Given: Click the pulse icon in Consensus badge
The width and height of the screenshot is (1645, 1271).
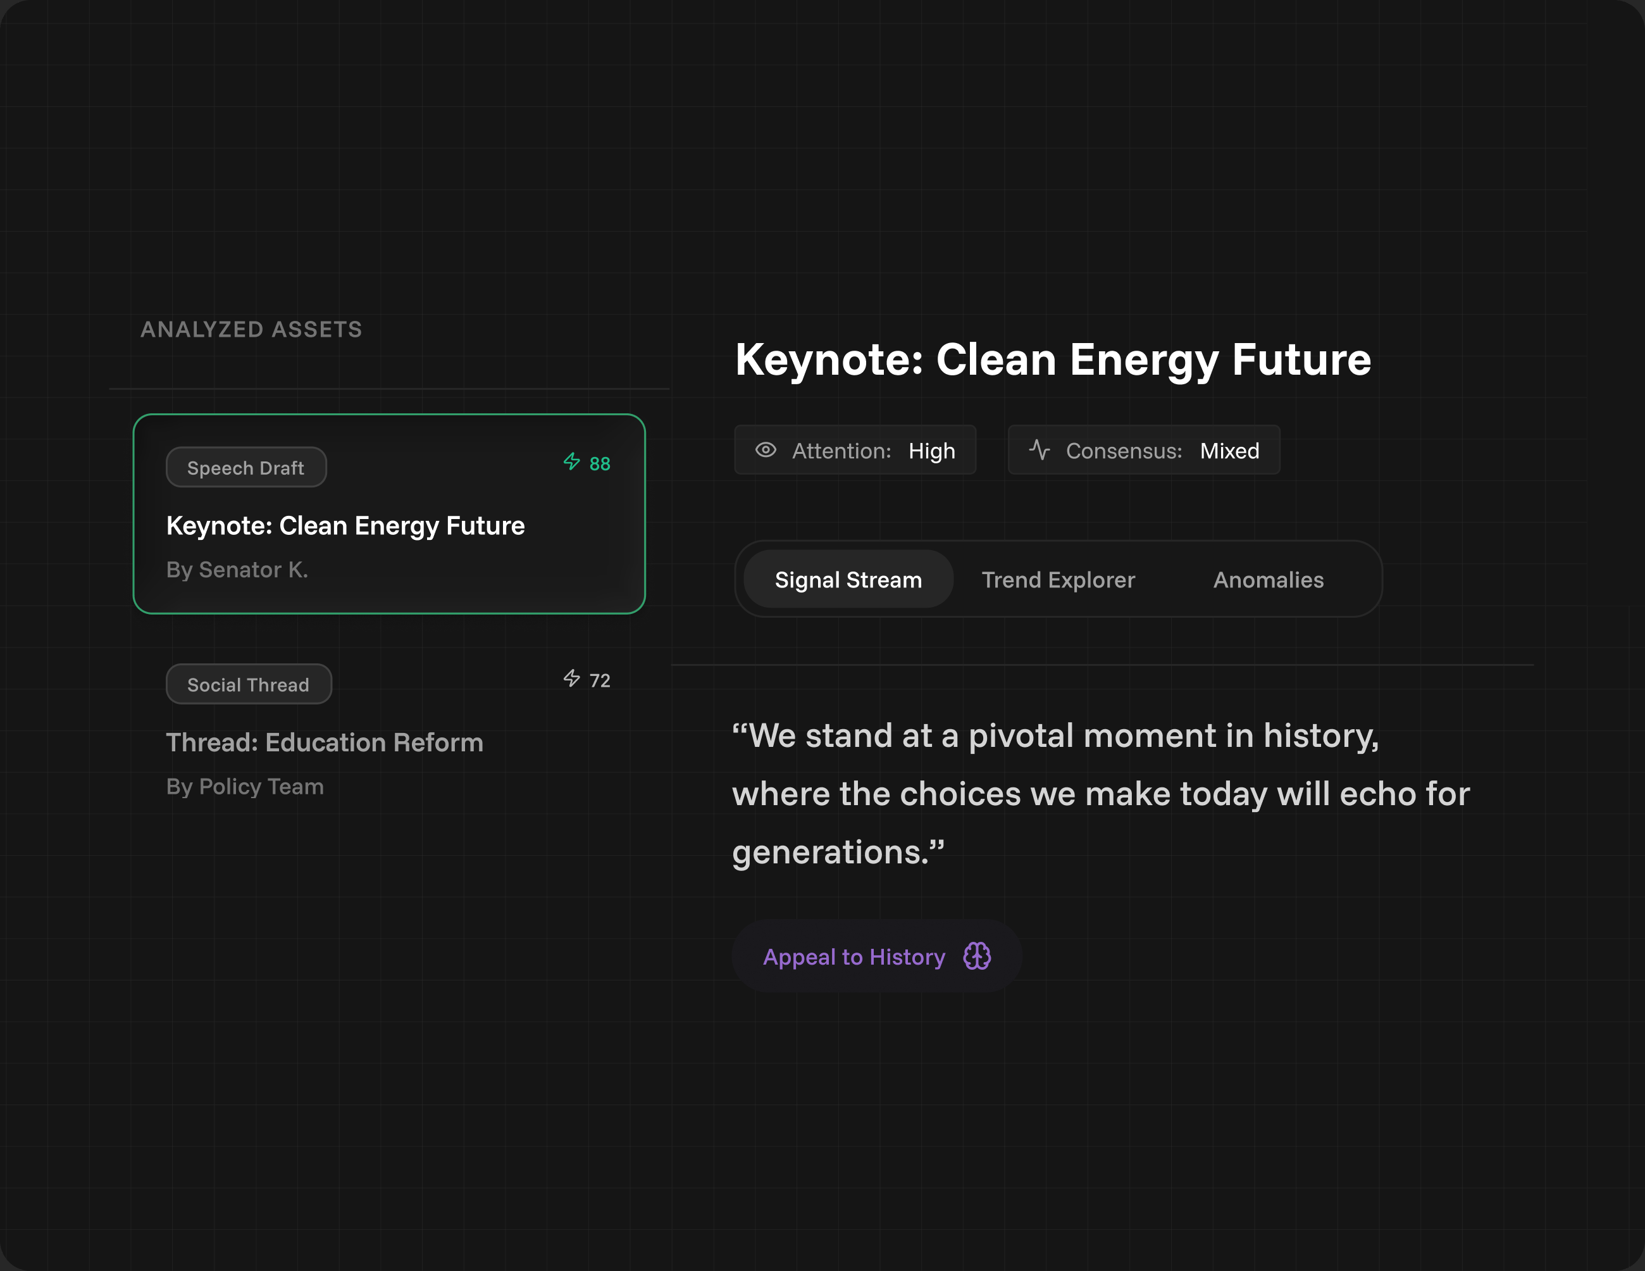Looking at the screenshot, I should tap(1040, 451).
